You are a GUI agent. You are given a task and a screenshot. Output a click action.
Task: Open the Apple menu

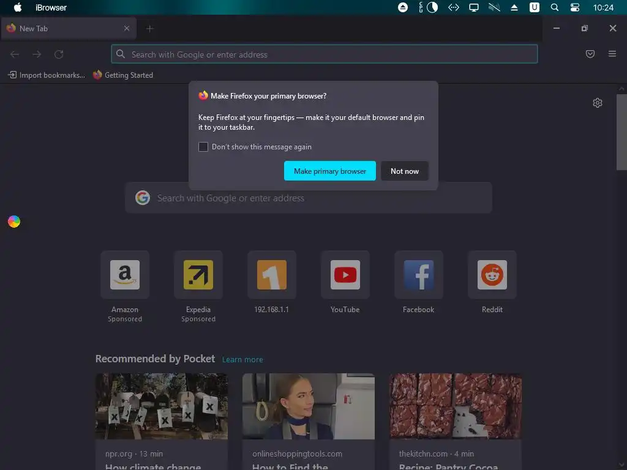click(18, 7)
